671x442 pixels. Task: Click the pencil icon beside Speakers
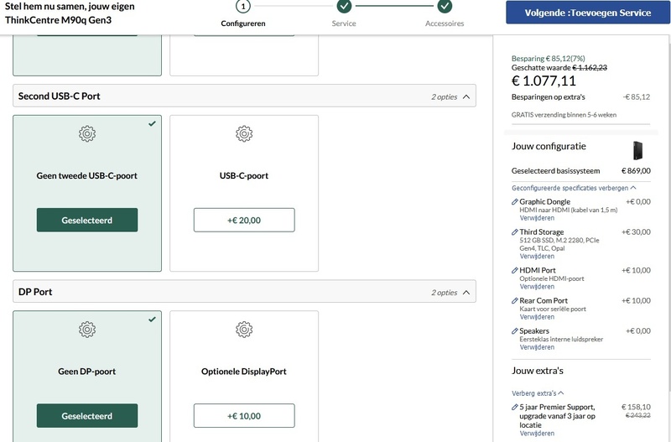515,331
